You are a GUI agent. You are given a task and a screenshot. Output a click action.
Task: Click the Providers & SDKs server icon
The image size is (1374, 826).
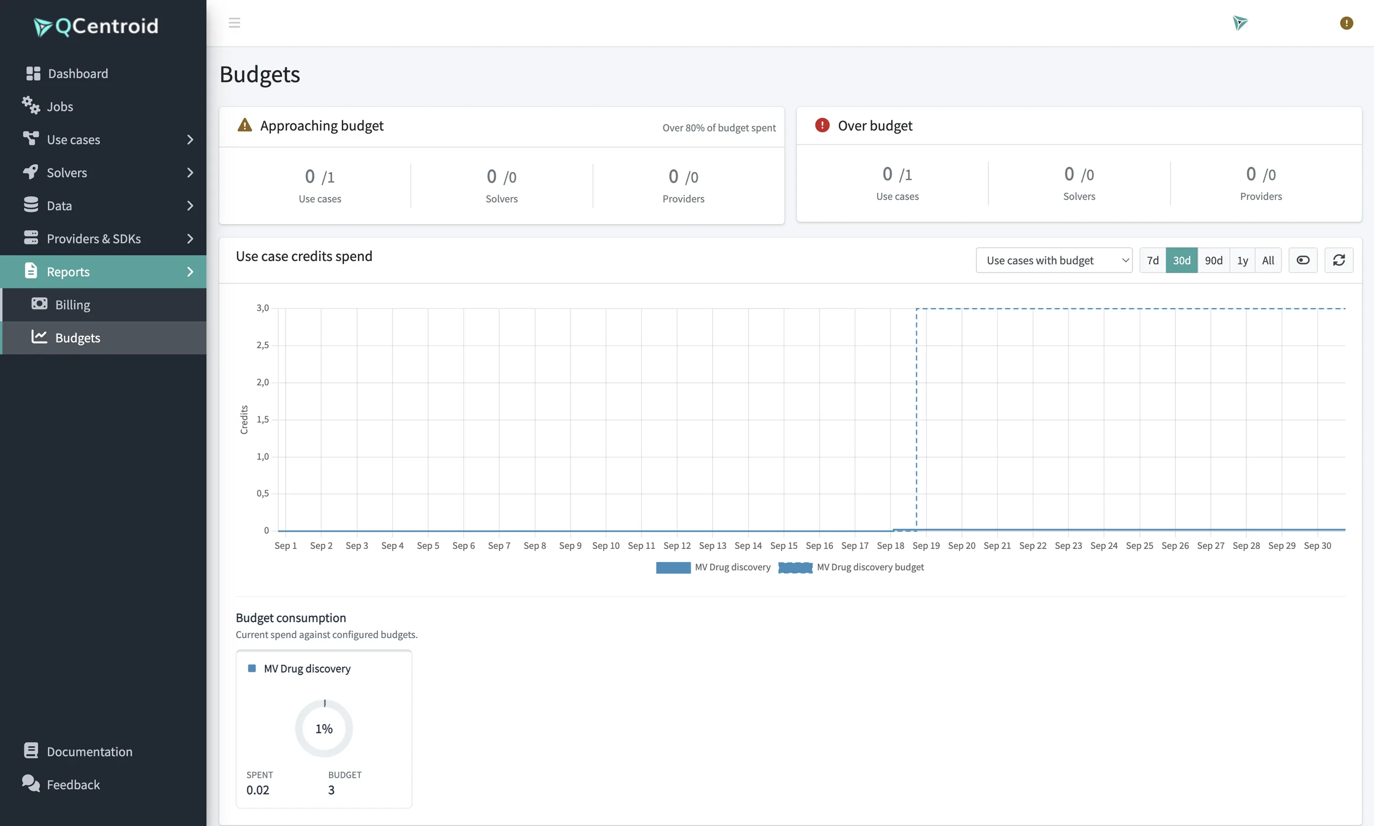[31, 238]
